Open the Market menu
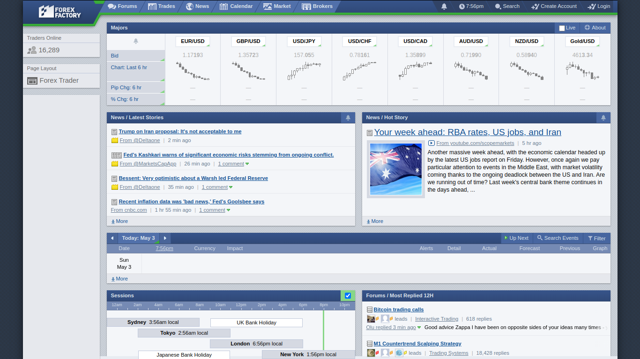The height and width of the screenshot is (359, 640). pyautogui.click(x=277, y=7)
